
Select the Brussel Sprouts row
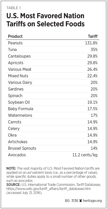pyautogui.click(x=53, y=148)
